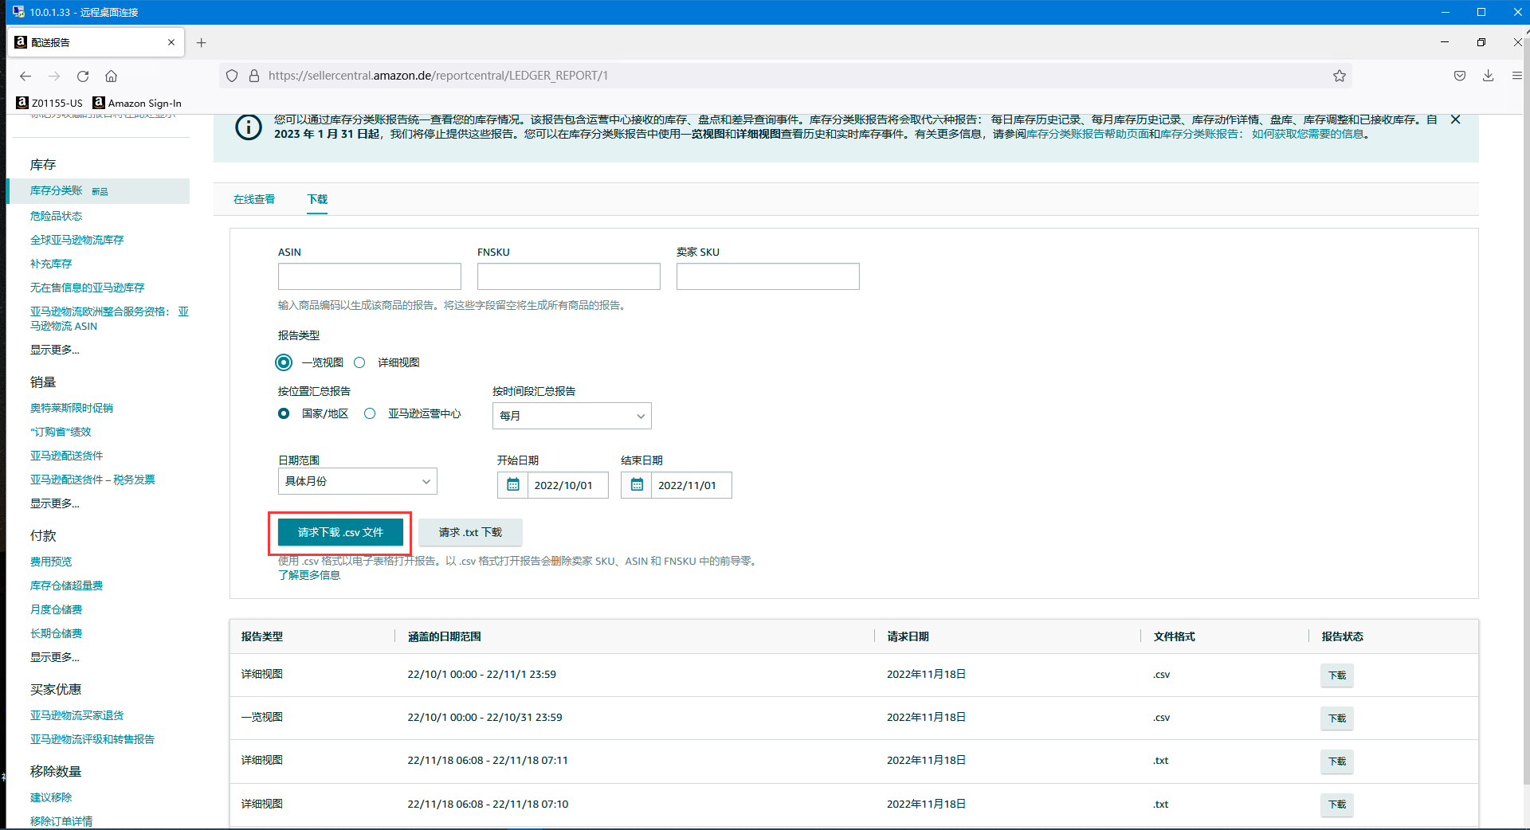Screen dimensions: 1530x830
Task: Close the 配送报告 browser tab
Action: (171, 42)
